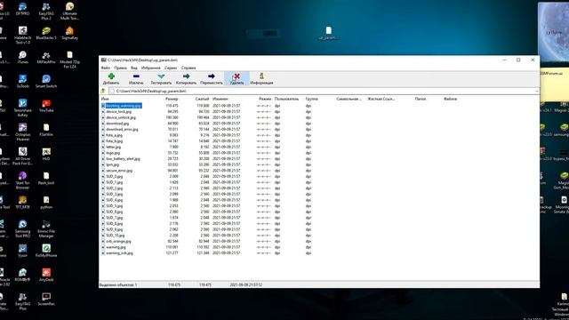
Task: Open the Octoplus Huawei desktop icon
Action: [x=22, y=132]
